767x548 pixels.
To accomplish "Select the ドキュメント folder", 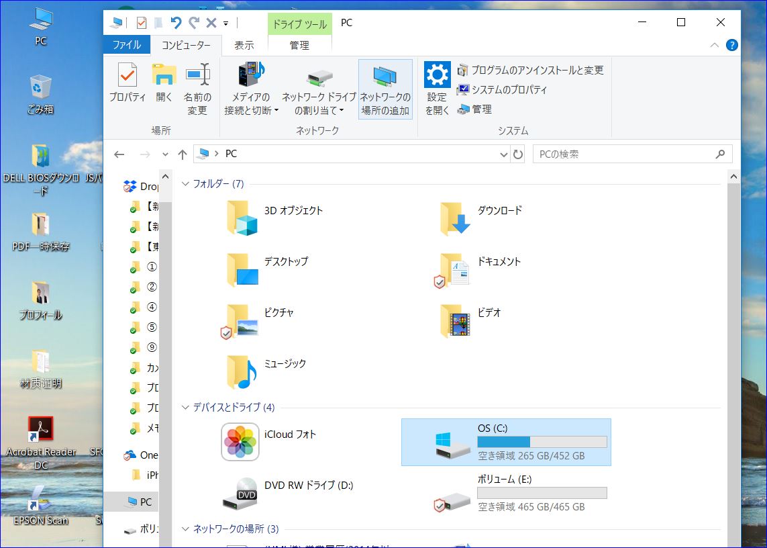I will (x=477, y=269).
